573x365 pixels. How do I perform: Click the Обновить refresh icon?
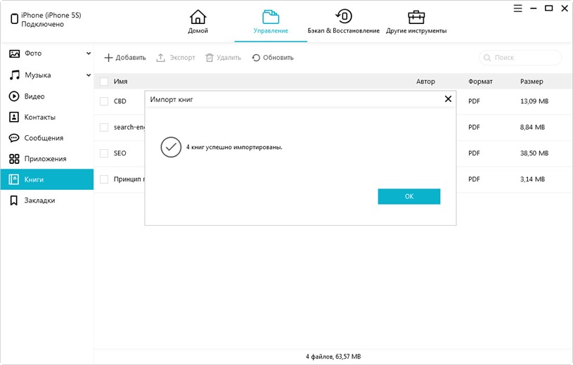256,58
